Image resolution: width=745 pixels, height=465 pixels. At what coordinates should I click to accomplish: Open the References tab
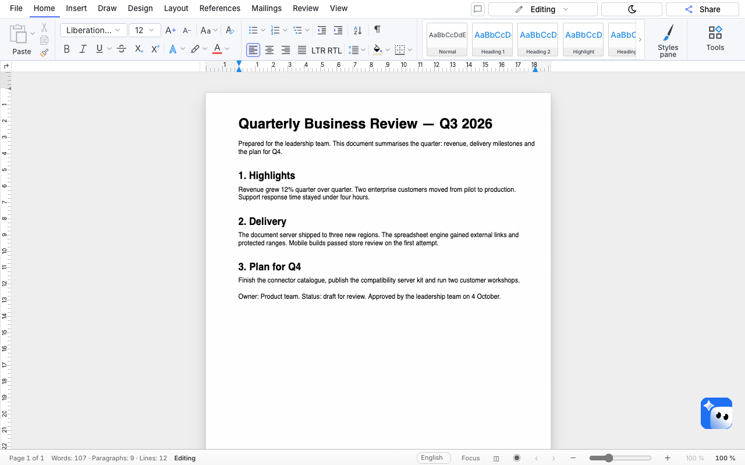(x=220, y=8)
